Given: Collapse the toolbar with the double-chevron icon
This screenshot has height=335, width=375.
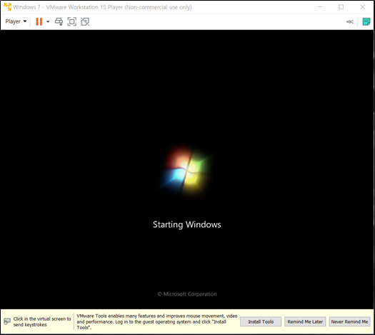Looking at the screenshot, I should pyautogui.click(x=350, y=21).
